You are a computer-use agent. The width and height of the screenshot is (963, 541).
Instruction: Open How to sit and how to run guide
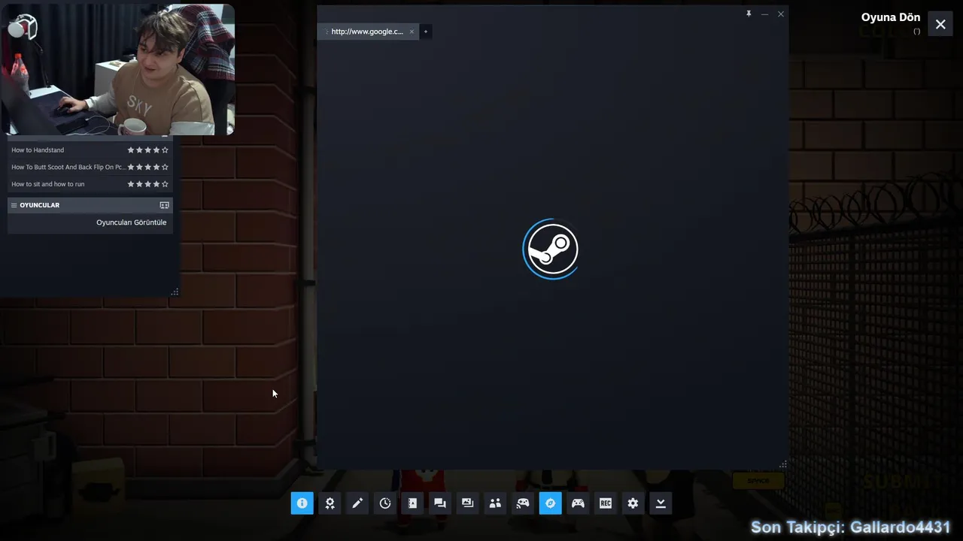pos(48,184)
